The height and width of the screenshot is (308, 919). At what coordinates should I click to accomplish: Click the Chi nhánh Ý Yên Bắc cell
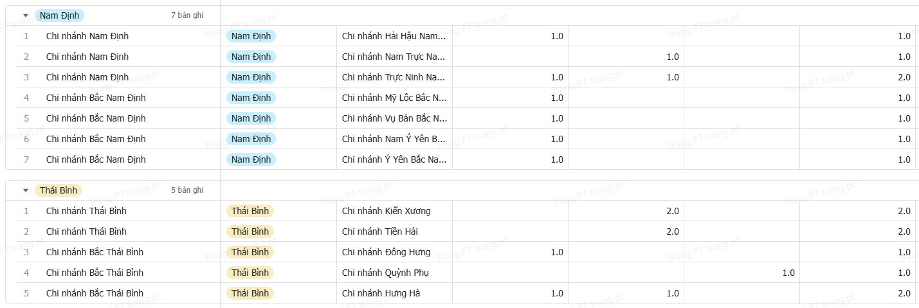click(x=394, y=159)
